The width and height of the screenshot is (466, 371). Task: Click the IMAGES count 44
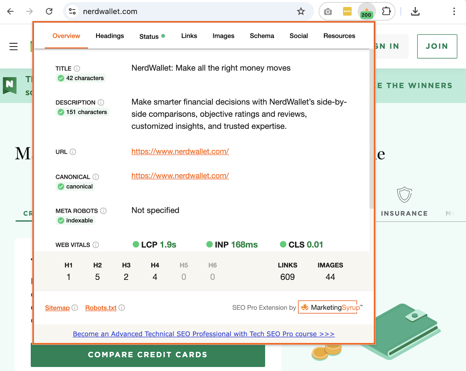click(330, 277)
